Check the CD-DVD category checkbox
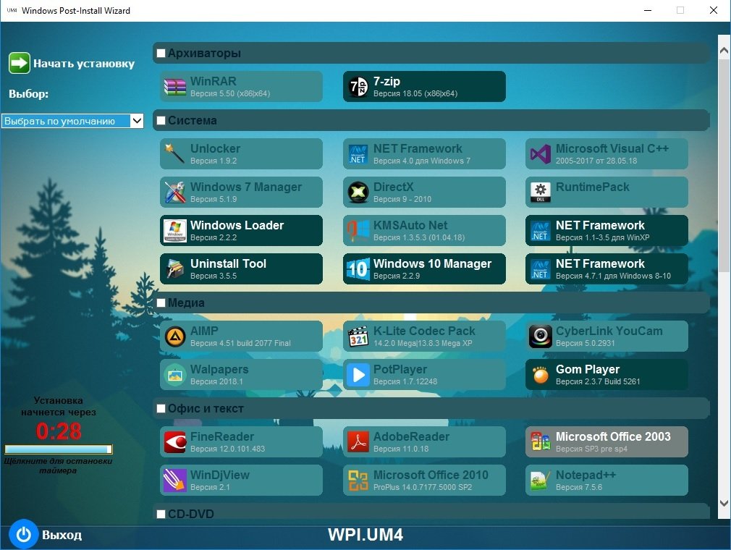The width and height of the screenshot is (731, 550). pos(161,514)
